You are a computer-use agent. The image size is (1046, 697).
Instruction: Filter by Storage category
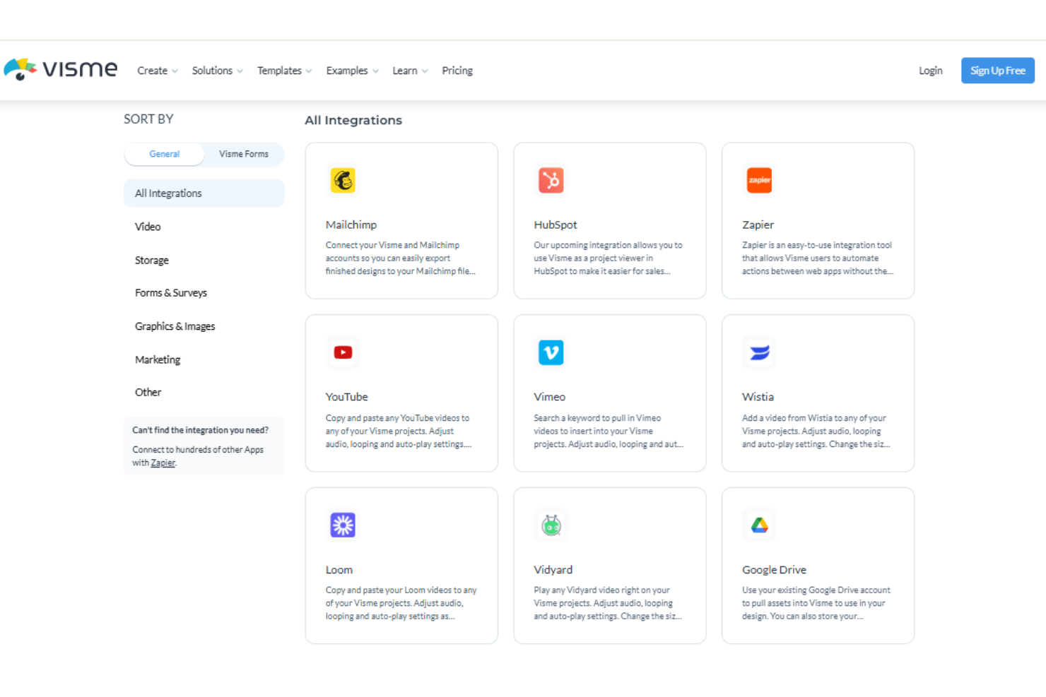pos(152,260)
